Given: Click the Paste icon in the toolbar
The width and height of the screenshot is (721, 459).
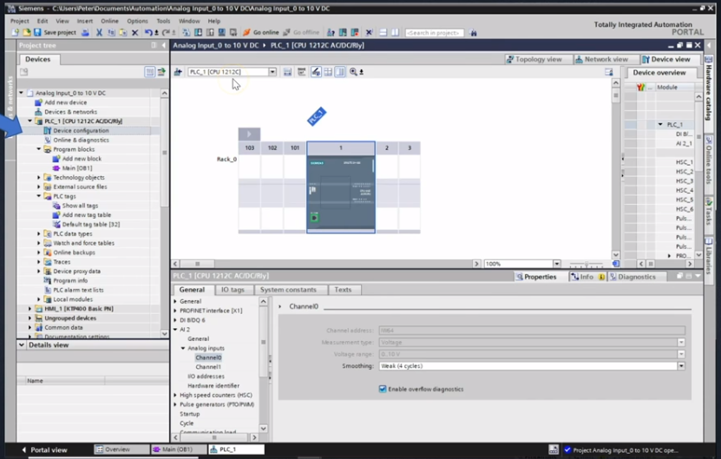Looking at the screenshot, I should point(123,33).
